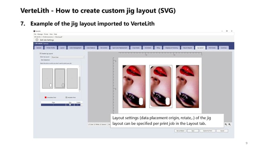Open the Color Management tab

coord(75,48)
